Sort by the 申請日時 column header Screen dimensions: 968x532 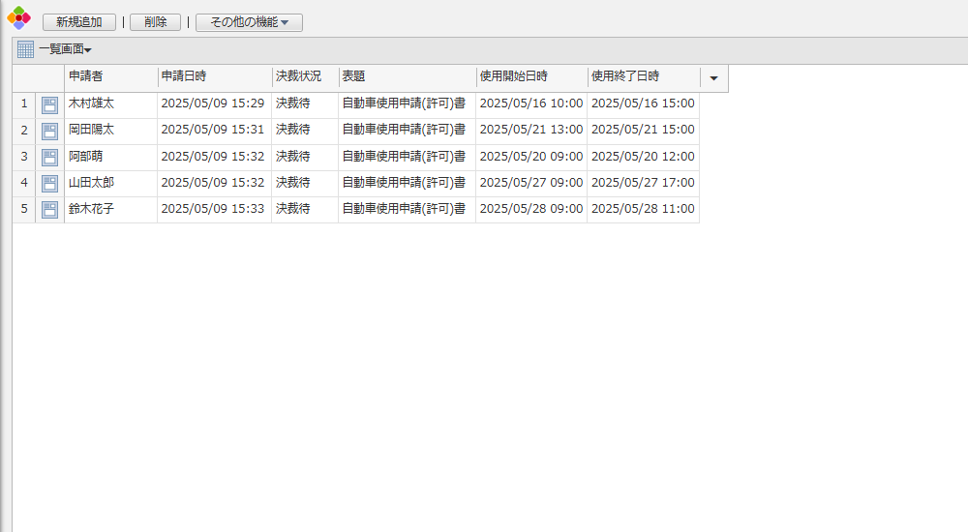point(214,76)
